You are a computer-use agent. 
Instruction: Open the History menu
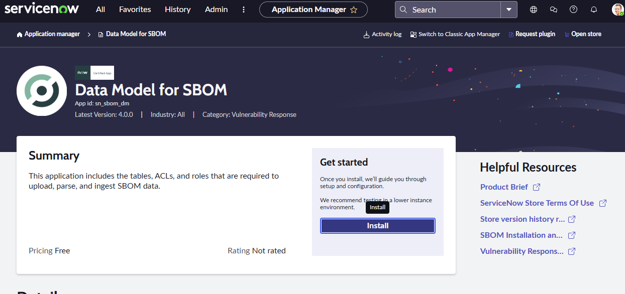[178, 10]
